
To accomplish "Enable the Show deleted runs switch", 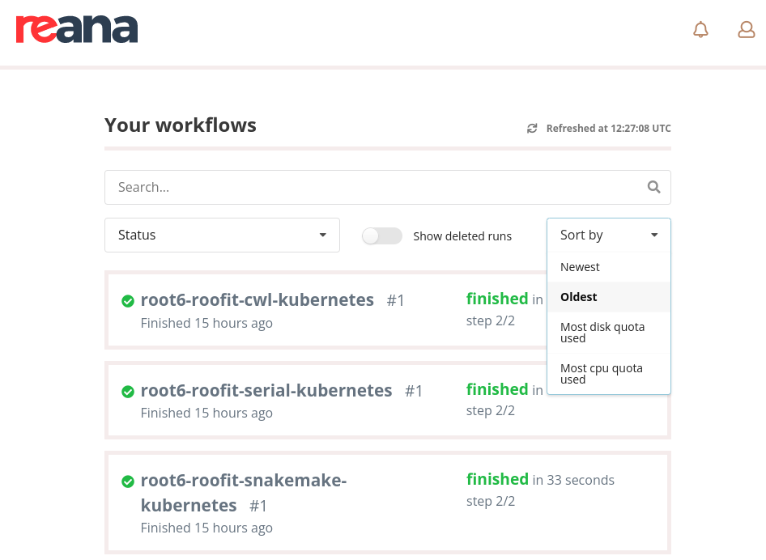I will tap(381, 235).
